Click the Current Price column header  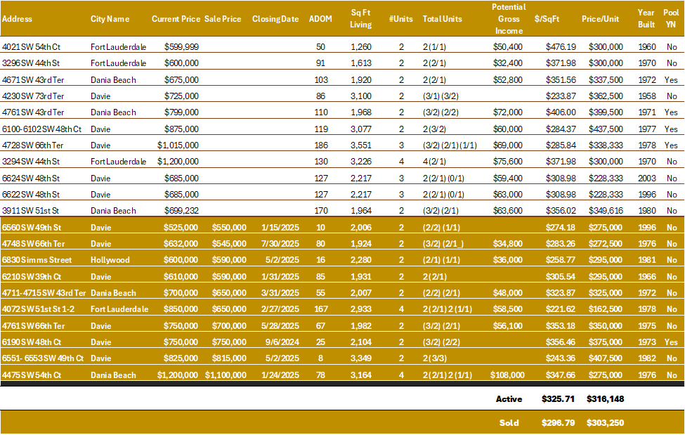click(x=176, y=19)
